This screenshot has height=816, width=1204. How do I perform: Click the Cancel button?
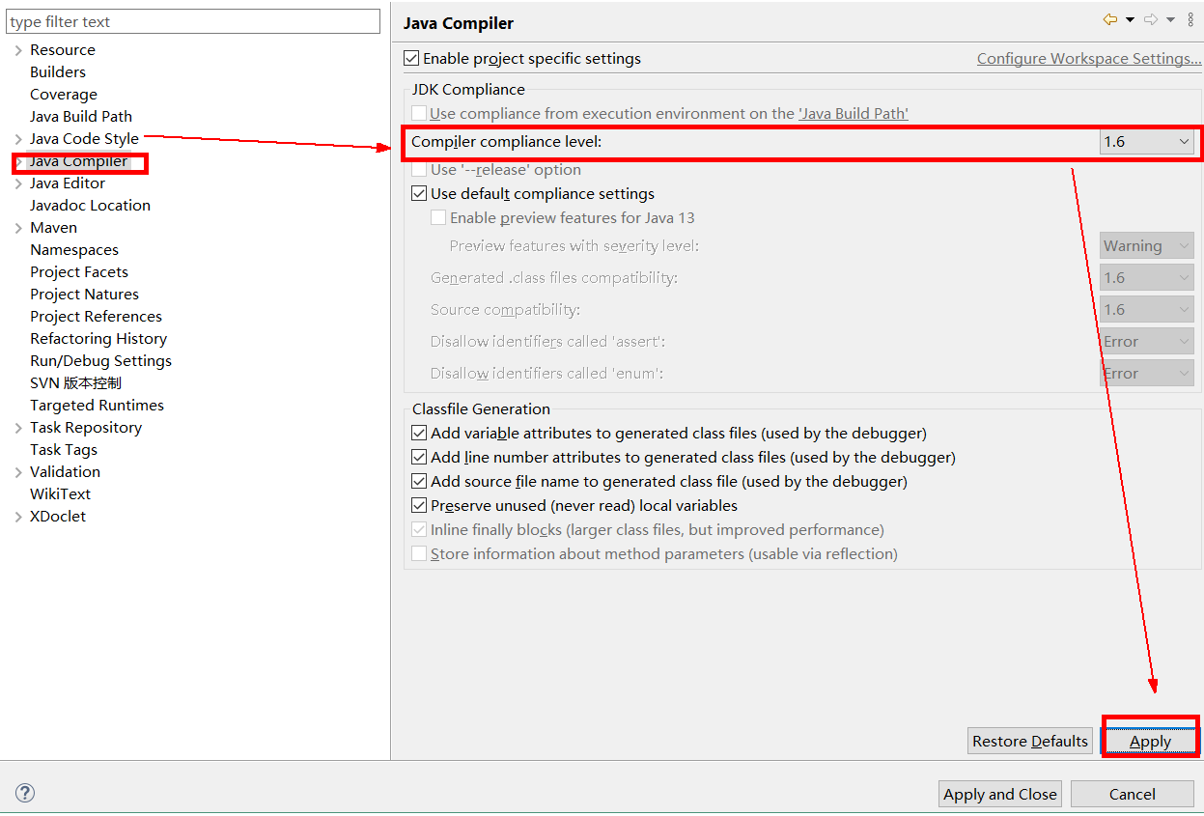point(1133,794)
